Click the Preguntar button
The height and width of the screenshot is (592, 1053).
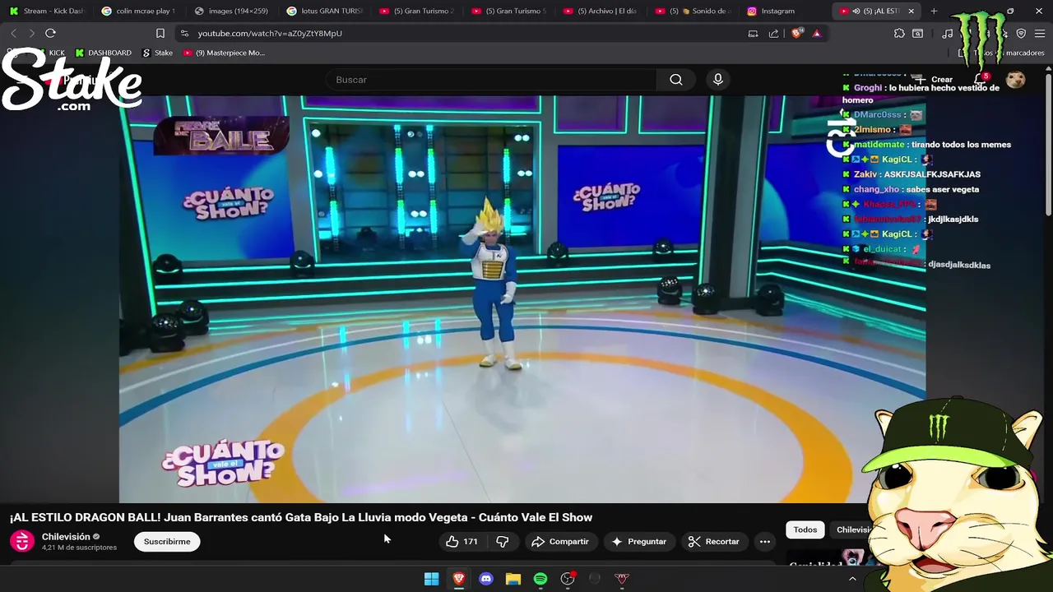click(x=639, y=541)
